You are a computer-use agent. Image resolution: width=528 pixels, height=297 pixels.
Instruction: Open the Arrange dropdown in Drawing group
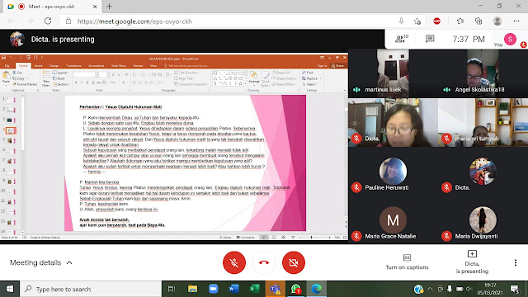(x=253, y=78)
